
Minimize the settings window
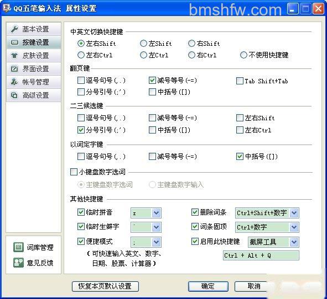tap(293, 9)
